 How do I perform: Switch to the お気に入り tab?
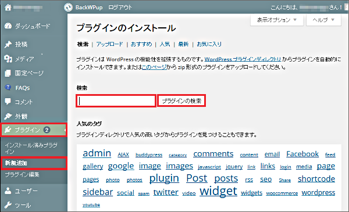pos(209,44)
